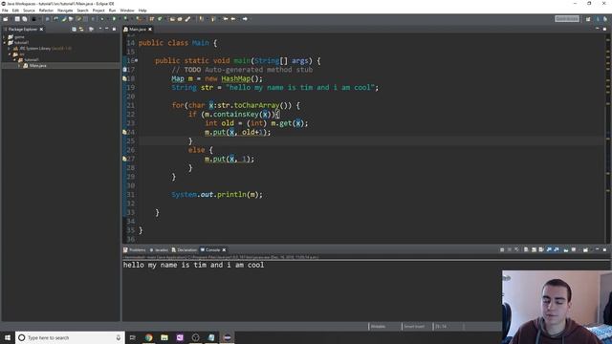The width and height of the screenshot is (612, 344).
Task: Open File Explorer from the taskbar
Action: click(x=164, y=337)
